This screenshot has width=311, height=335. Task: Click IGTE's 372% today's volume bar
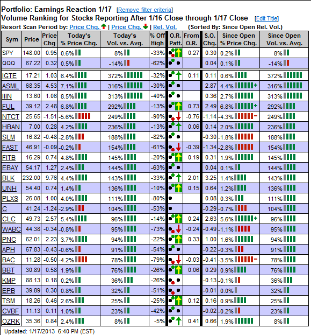coord(133,75)
